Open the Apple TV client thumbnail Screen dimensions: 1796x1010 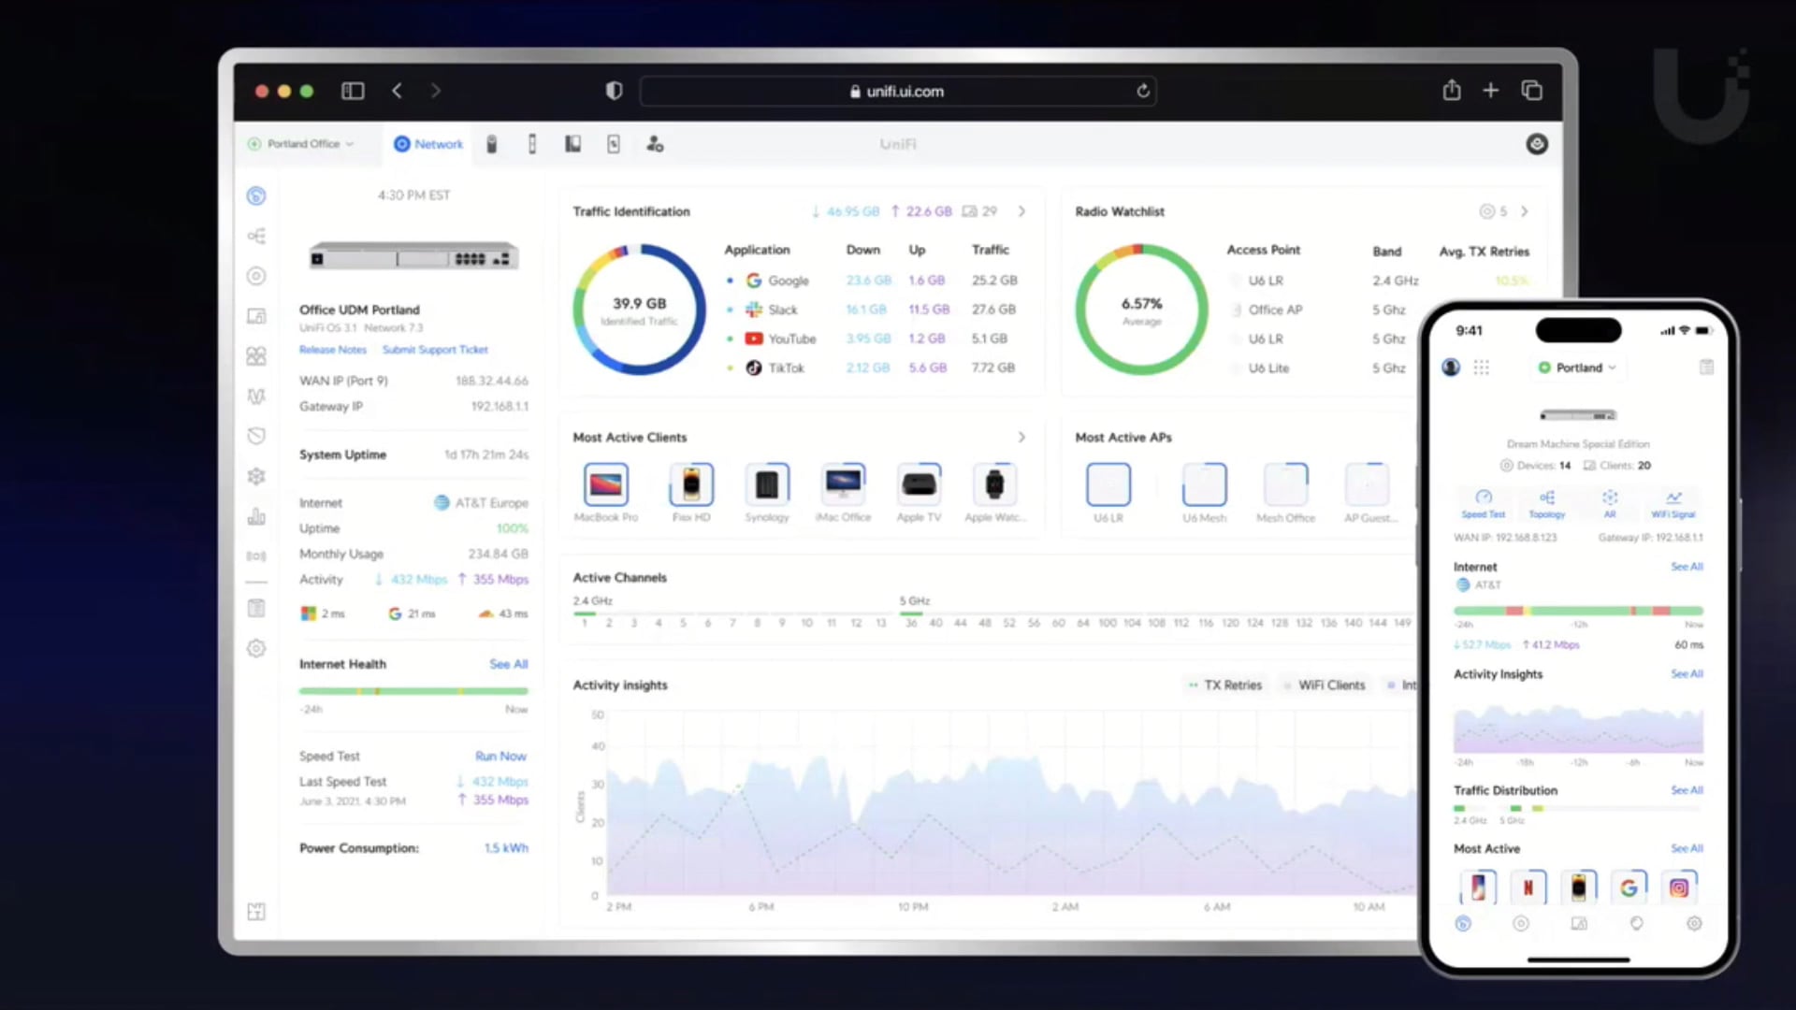pyautogui.click(x=920, y=484)
